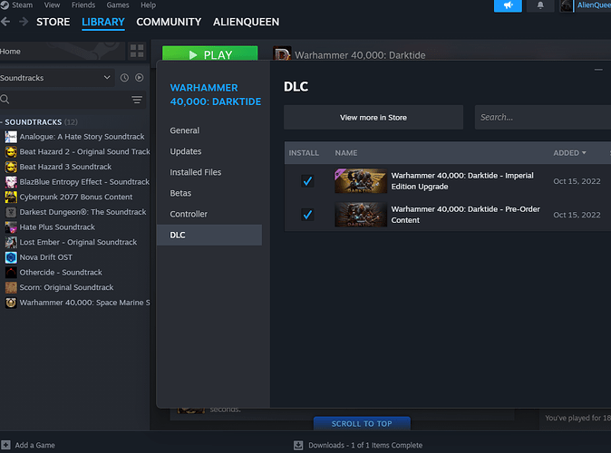
Task: Click Add a Game link
Action: (x=34, y=445)
